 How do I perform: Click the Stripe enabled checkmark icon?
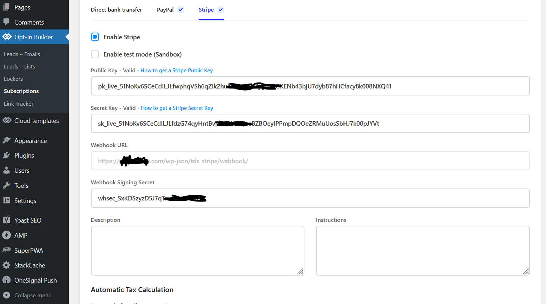tap(221, 10)
